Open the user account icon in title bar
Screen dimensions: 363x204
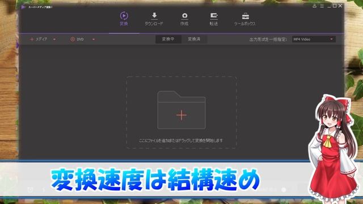pos(314,6)
